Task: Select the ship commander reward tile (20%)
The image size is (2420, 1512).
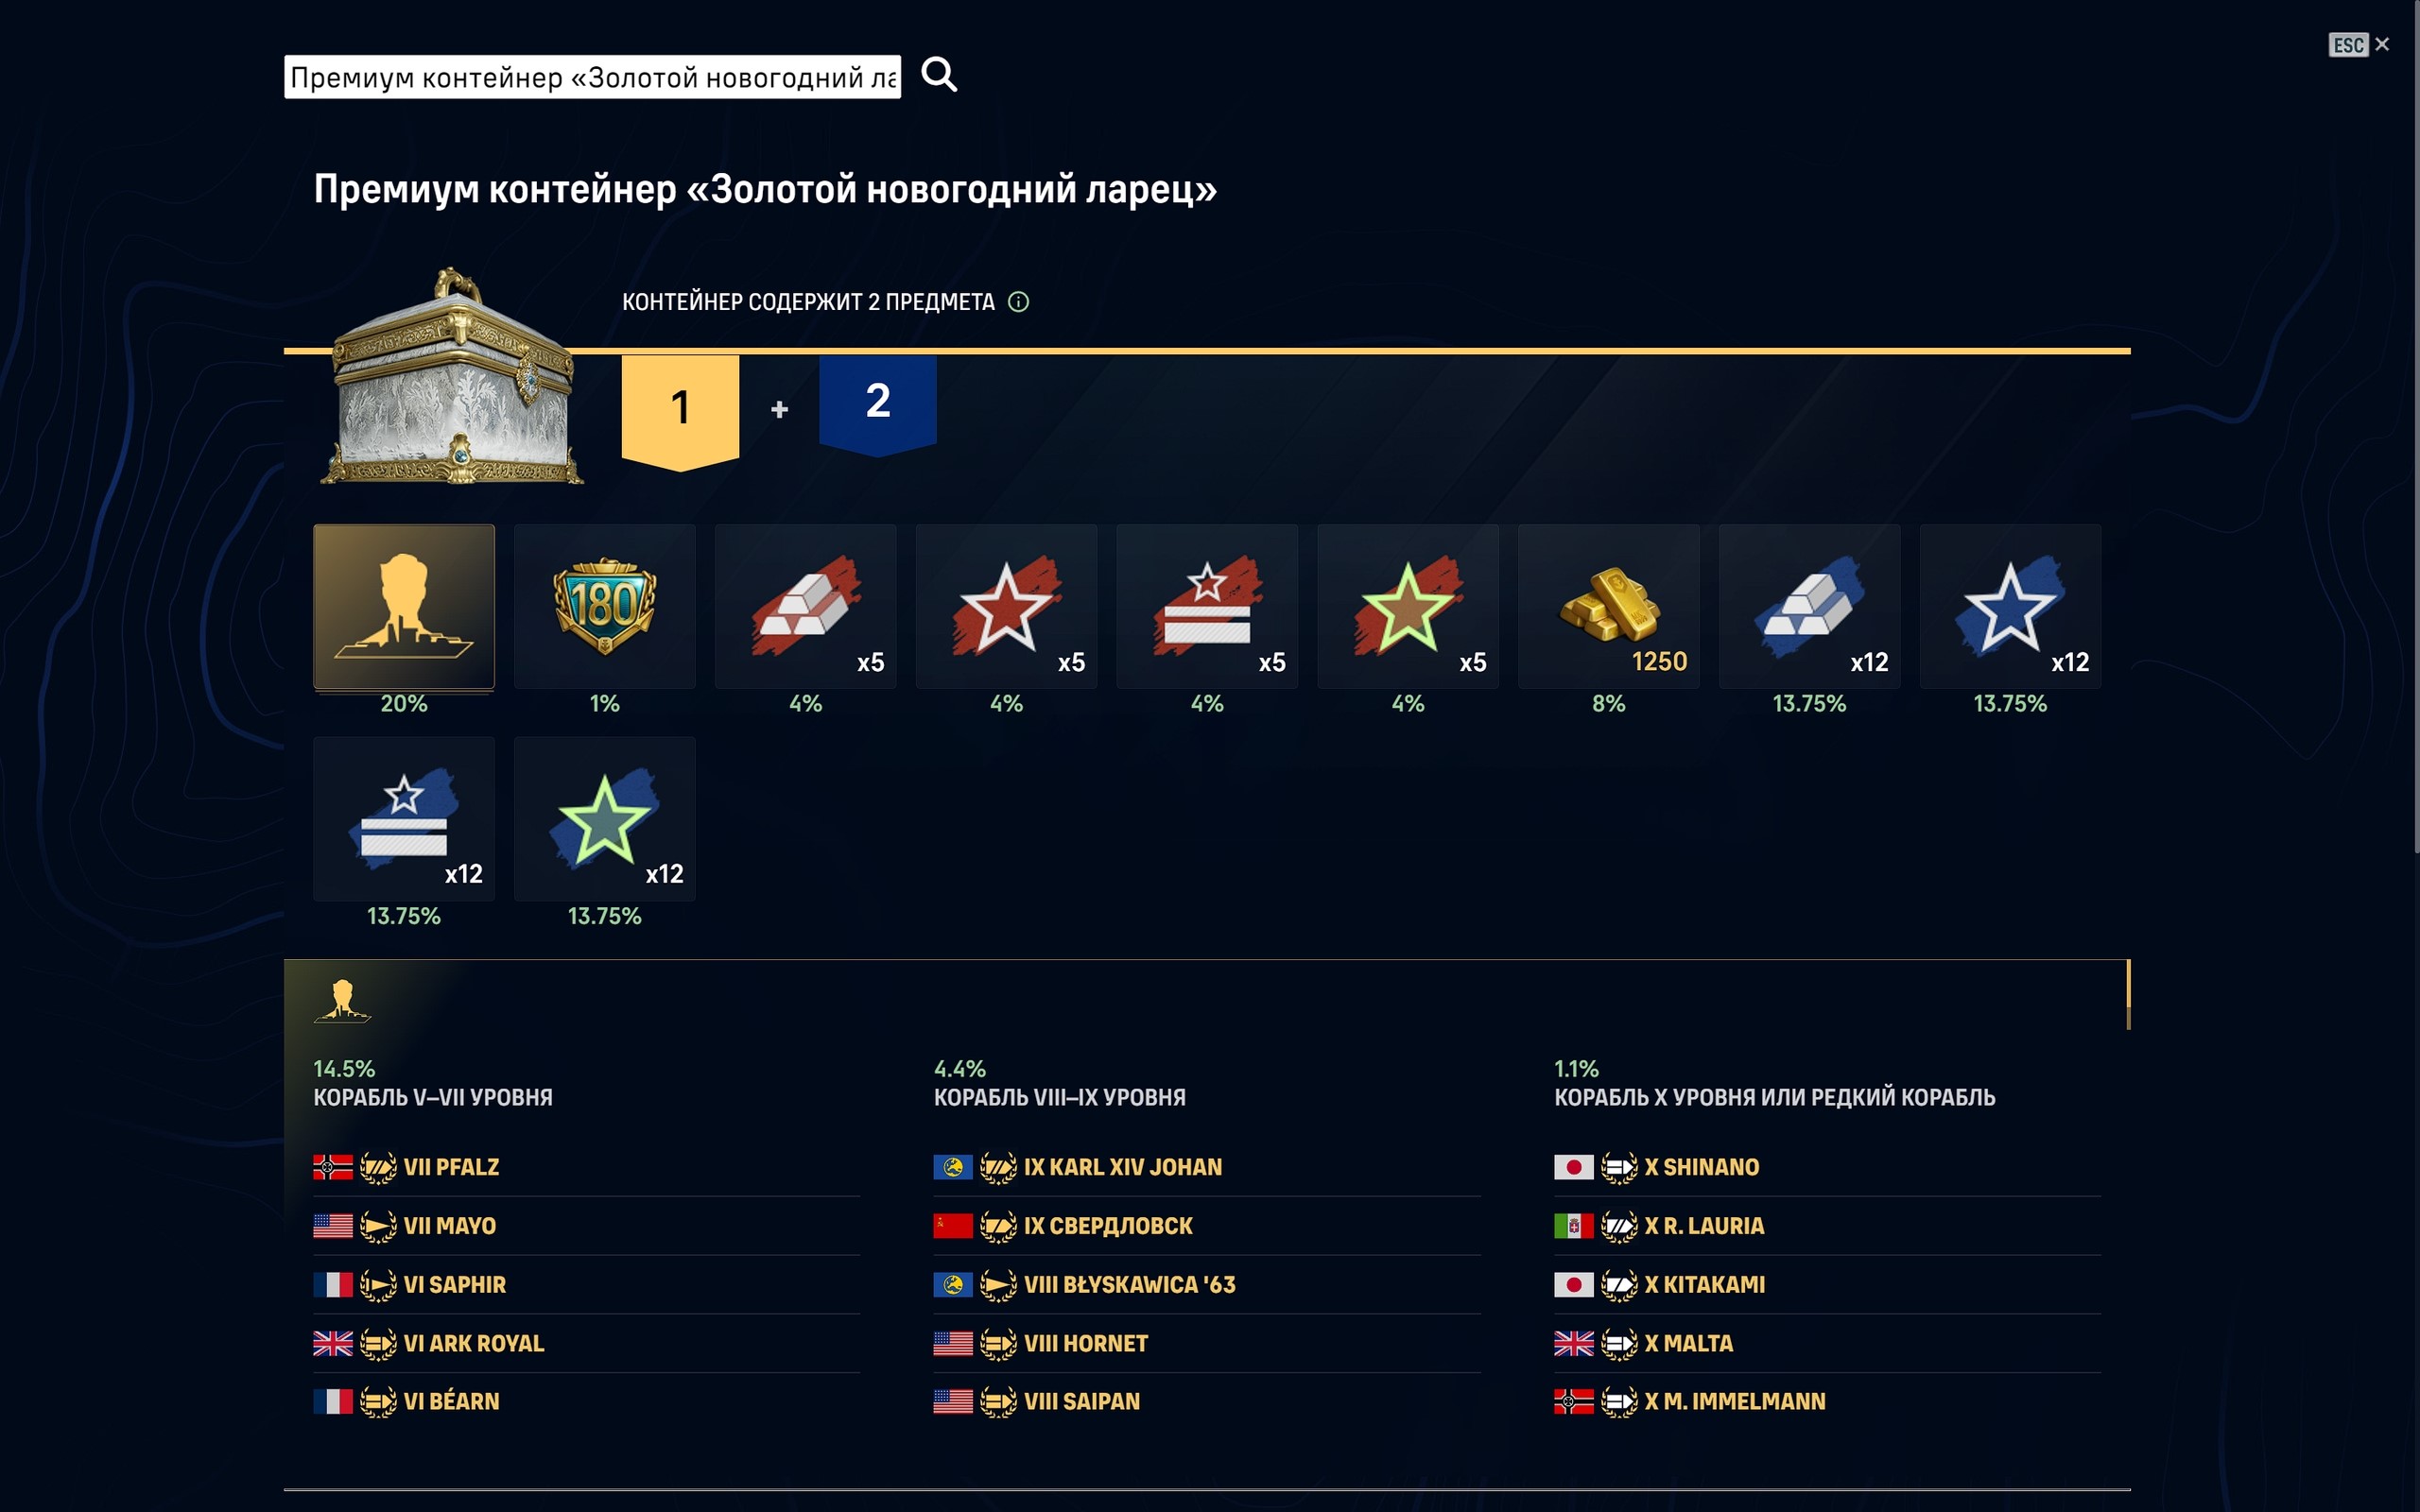Action: click(404, 607)
